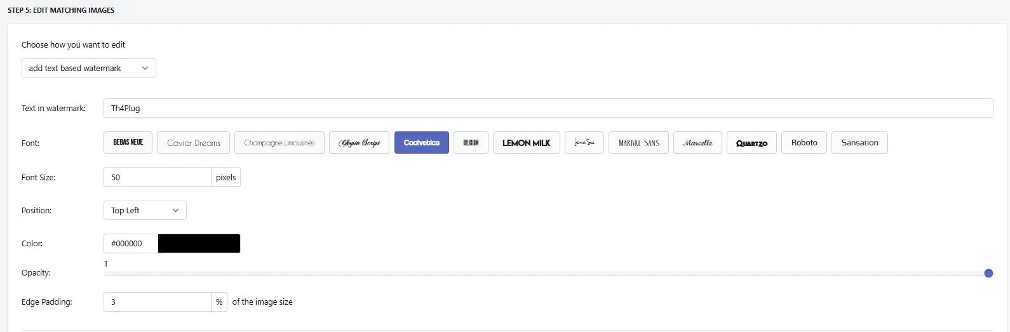Expand the Position dropdown showing Top Left
Screen dimensions: 1010x332
tap(145, 210)
